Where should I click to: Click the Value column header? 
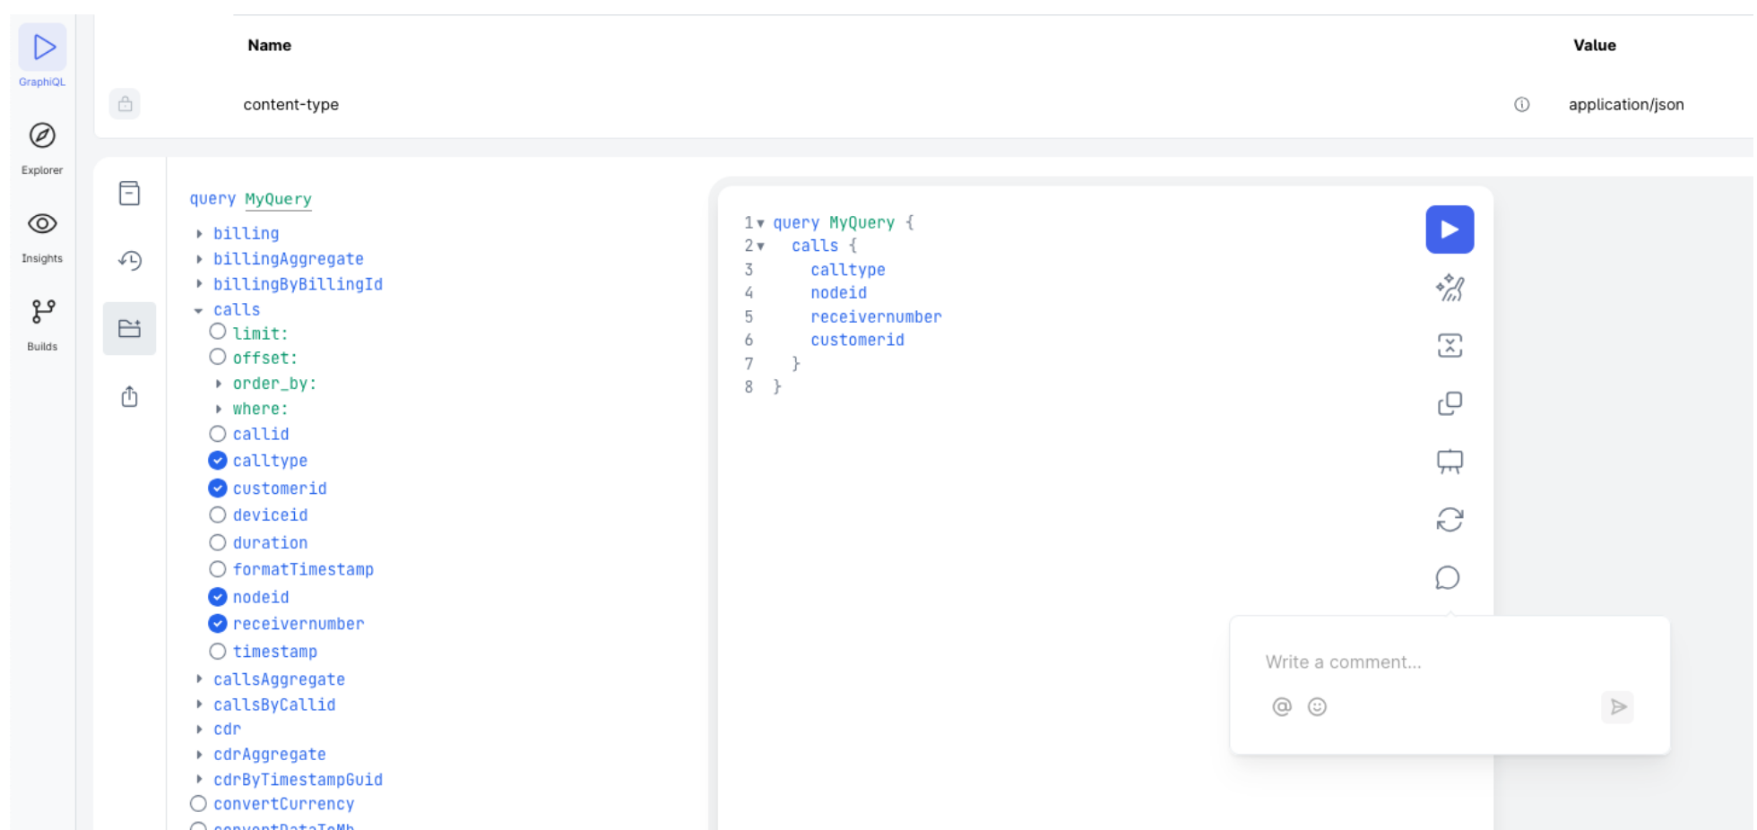(1595, 45)
